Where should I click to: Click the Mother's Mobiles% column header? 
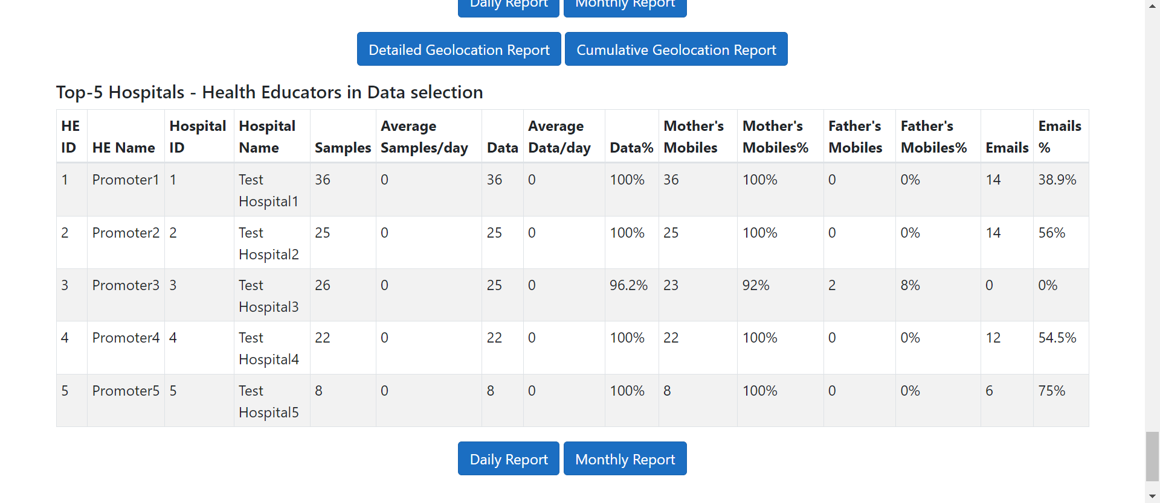coord(775,137)
